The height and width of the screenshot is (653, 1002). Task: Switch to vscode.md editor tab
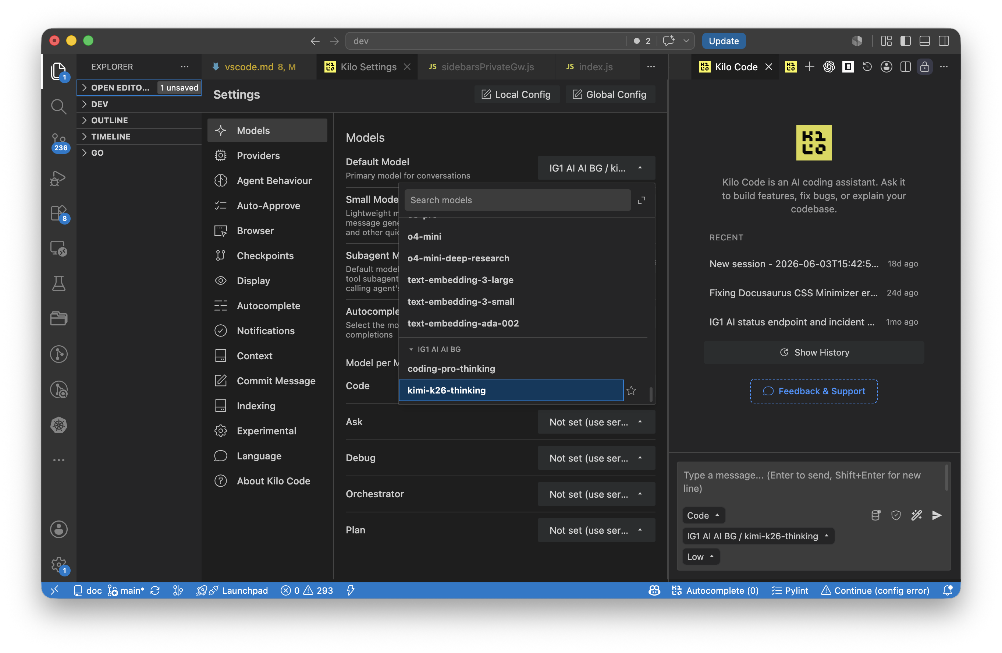(x=259, y=67)
